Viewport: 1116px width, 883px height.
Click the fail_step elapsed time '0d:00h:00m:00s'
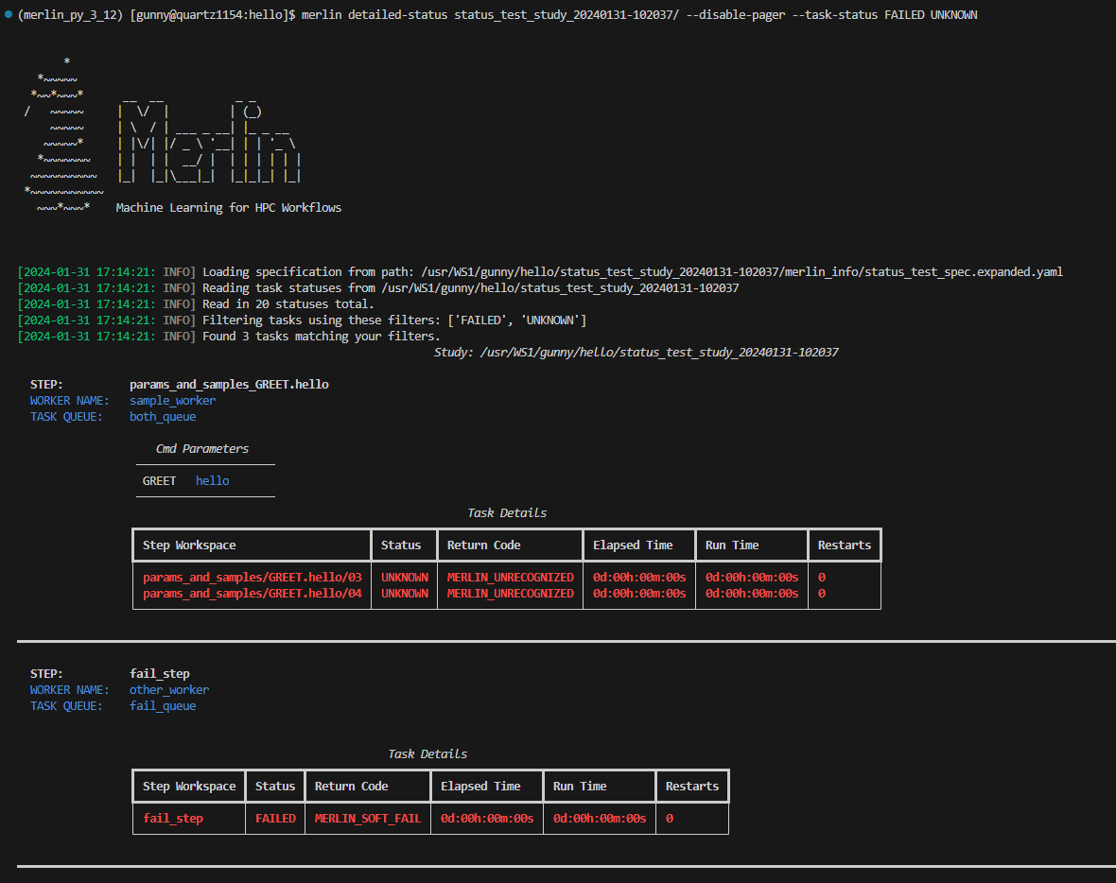coord(487,819)
